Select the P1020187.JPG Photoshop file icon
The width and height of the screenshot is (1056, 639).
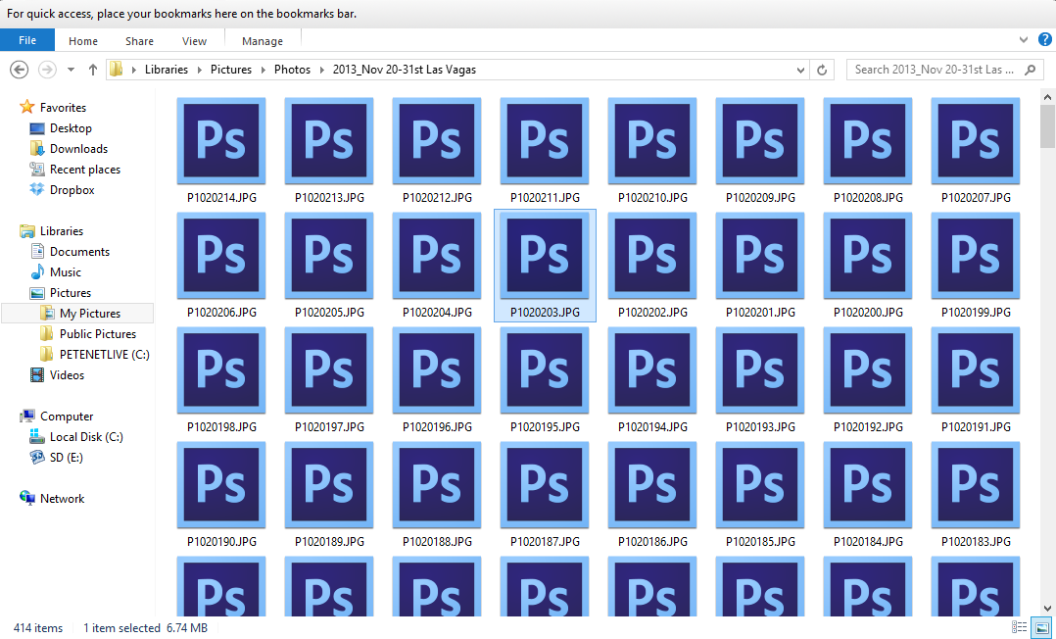[x=545, y=485]
